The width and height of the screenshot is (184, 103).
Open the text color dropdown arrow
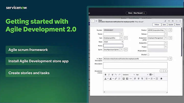[x=108, y=79]
